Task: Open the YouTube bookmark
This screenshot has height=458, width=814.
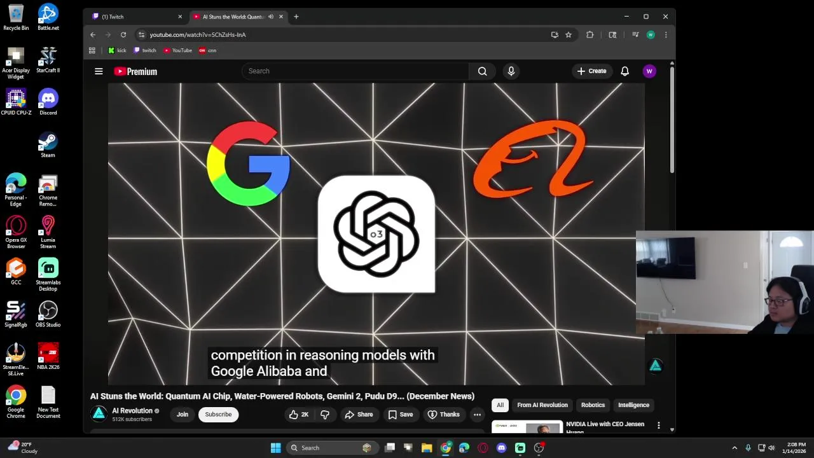Action: 177,50
